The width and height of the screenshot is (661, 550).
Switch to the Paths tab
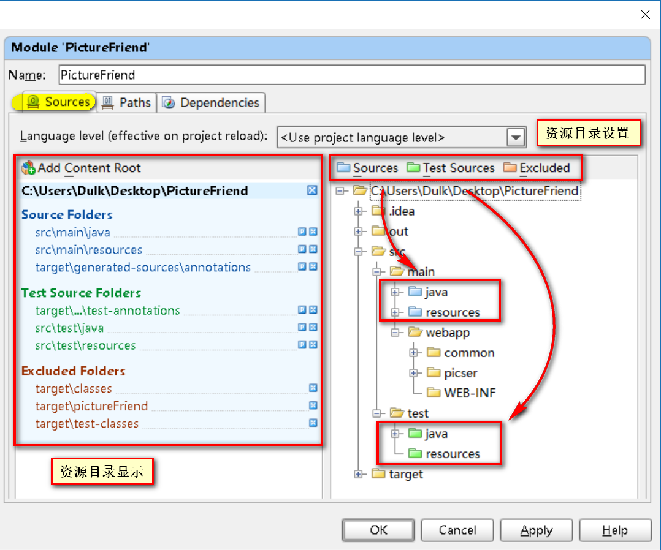tap(126, 102)
